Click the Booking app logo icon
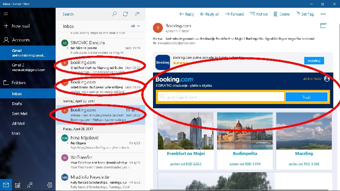The width and height of the screenshot is (340, 191). pos(163,62)
